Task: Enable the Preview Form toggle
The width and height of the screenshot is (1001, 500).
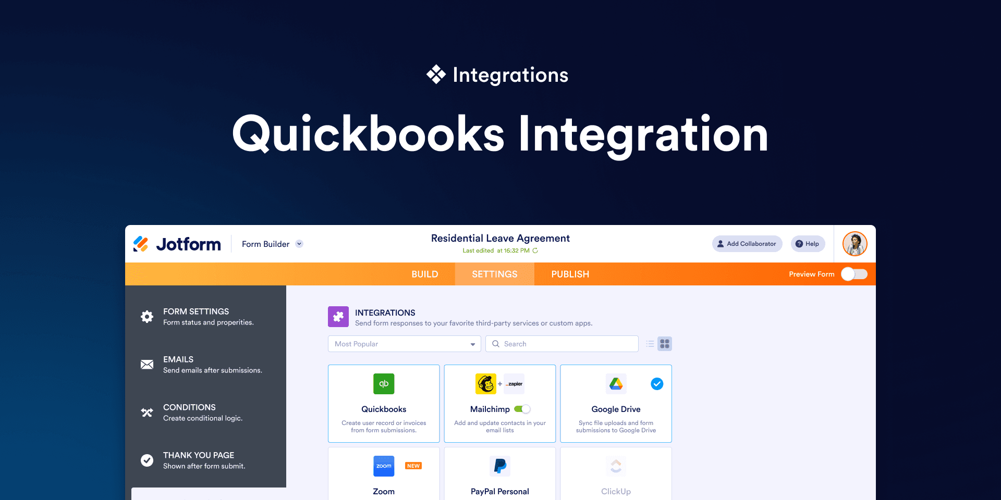Action: [x=853, y=274]
